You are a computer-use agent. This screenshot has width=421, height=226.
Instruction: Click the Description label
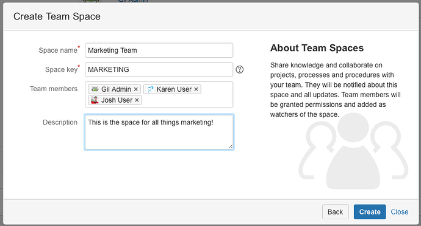(60, 123)
